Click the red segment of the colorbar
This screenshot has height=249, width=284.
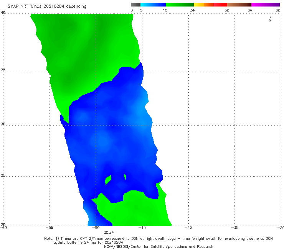[220, 5]
